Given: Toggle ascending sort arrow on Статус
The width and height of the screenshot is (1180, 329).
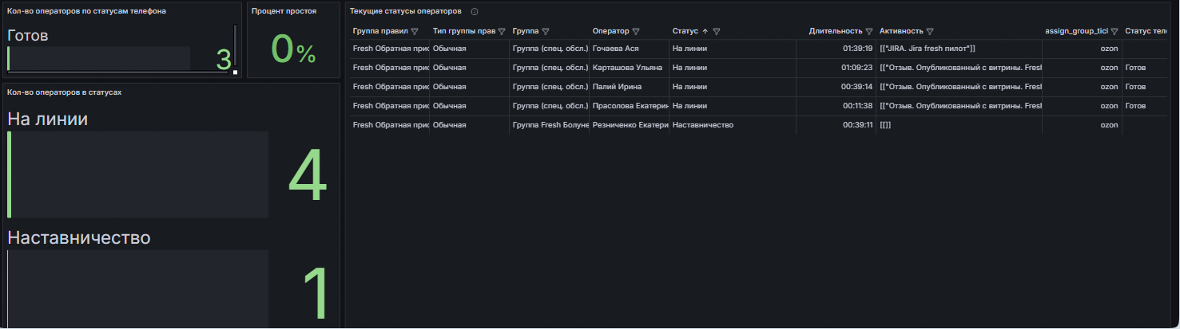Looking at the screenshot, I should coord(705,31).
